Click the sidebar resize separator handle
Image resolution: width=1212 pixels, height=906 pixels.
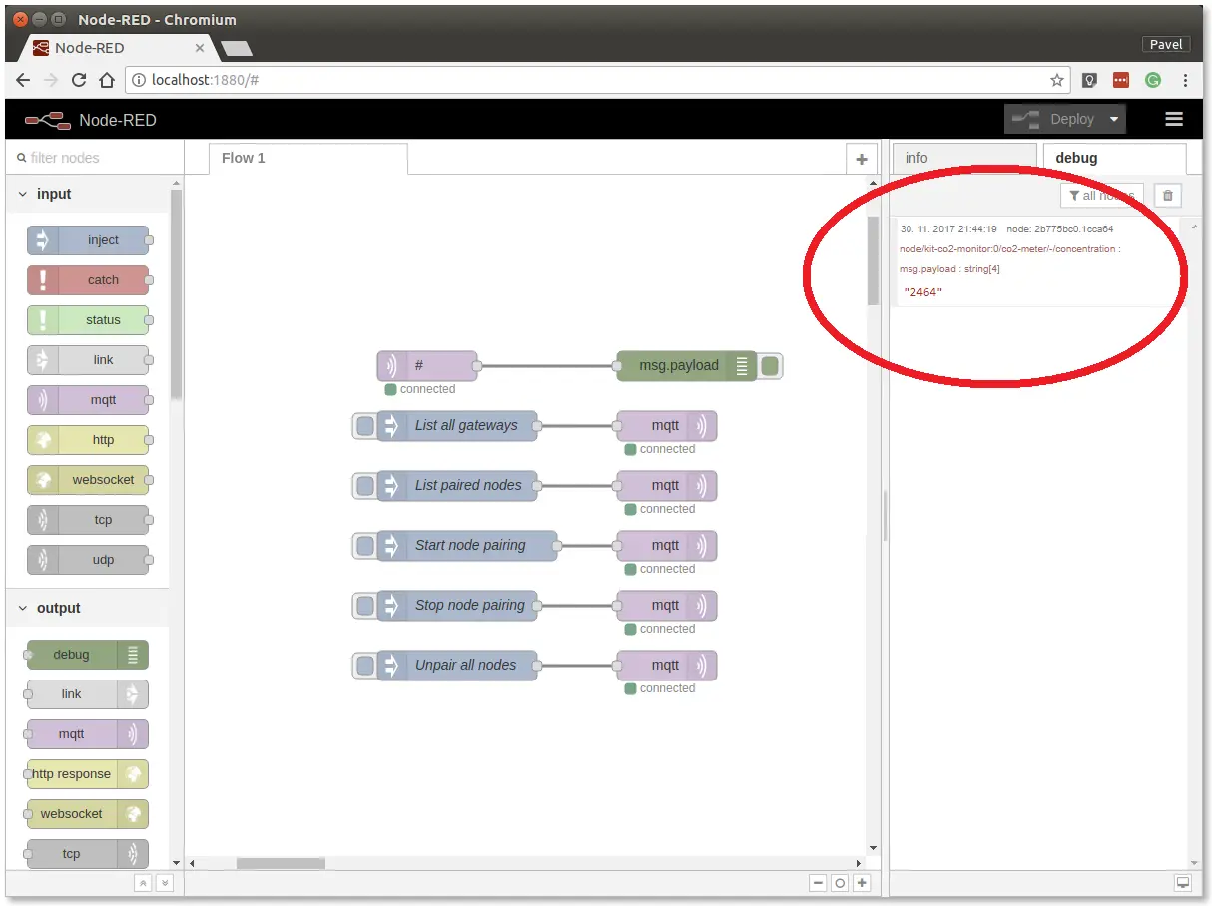tap(885, 514)
